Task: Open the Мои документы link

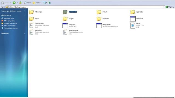Action: (10, 21)
